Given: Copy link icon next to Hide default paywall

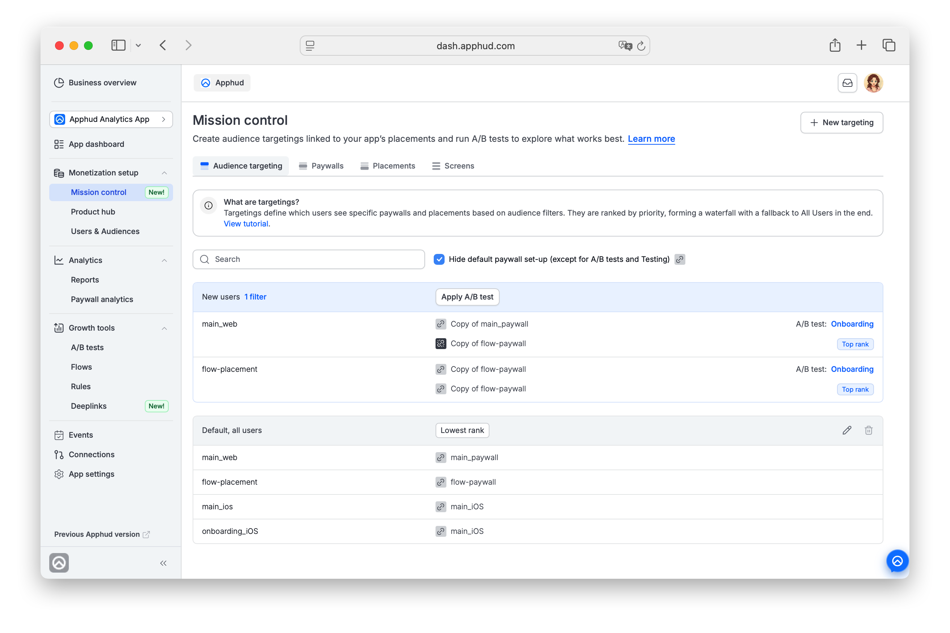Looking at the screenshot, I should coord(680,259).
